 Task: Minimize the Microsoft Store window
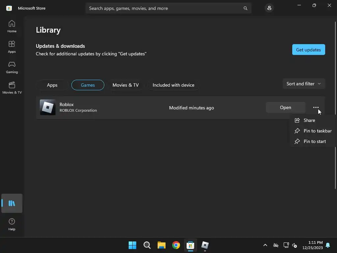coord(299,5)
